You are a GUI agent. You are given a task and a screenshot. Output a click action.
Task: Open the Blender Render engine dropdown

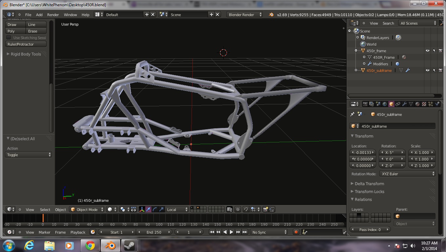[x=245, y=14]
